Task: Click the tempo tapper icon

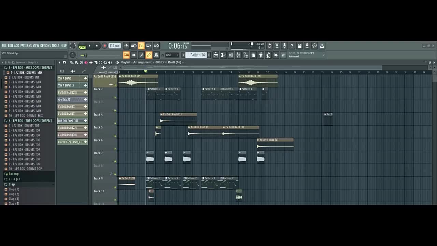Action: (268, 55)
